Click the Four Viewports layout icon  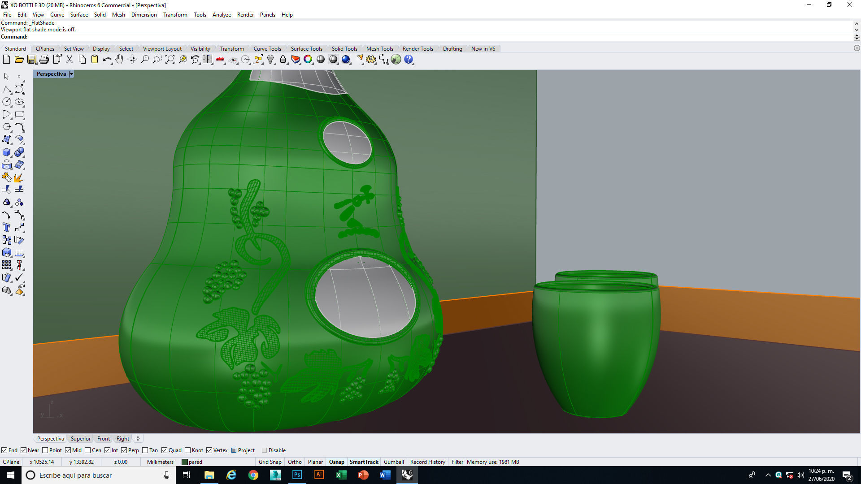207,59
